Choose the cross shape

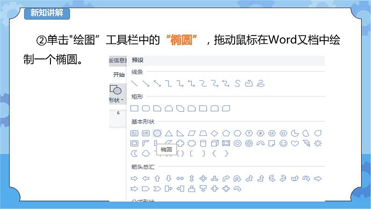(180, 143)
